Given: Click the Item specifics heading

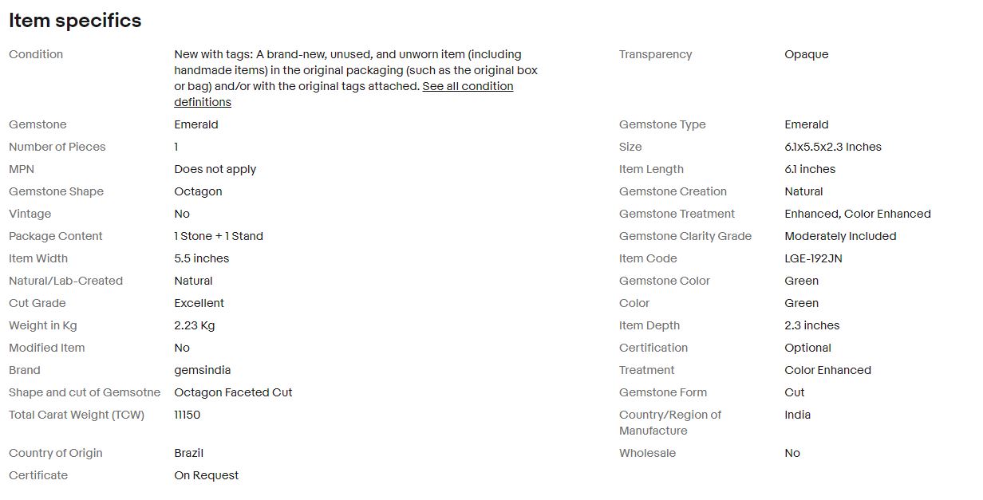Looking at the screenshot, I should pyautogui.click(x=75, y=21).
